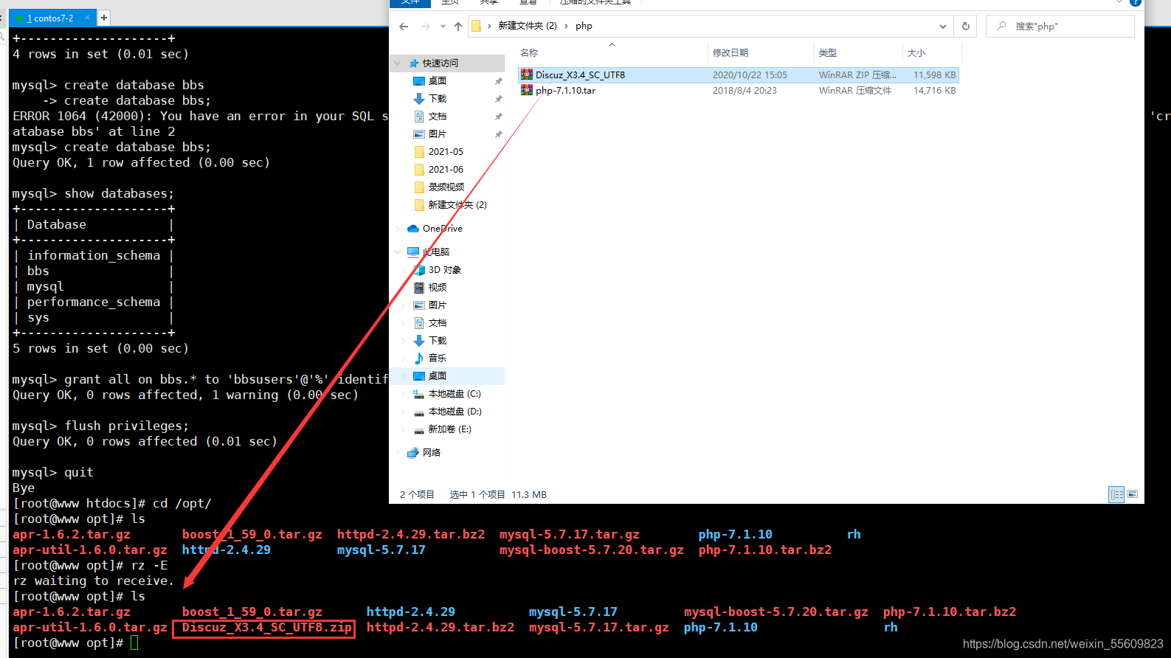Select 桌面 under 此电脑
This screenshot has height=658, width=1171.
click(x=438, y=376)
